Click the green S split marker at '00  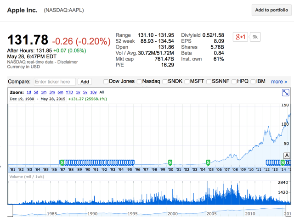[170, 162]
